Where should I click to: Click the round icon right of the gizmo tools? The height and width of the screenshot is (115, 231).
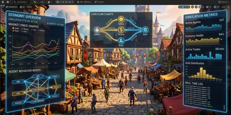193,7
